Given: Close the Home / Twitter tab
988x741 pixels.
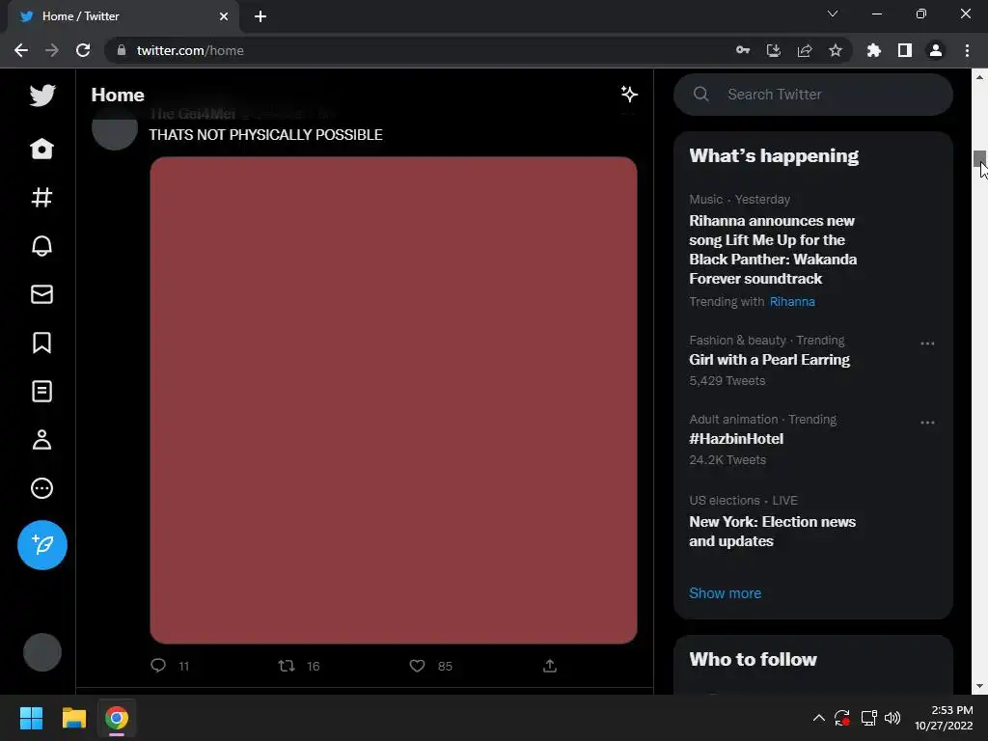Looking at the screenshot, I should pyautogui.click(x=224, y=16).
